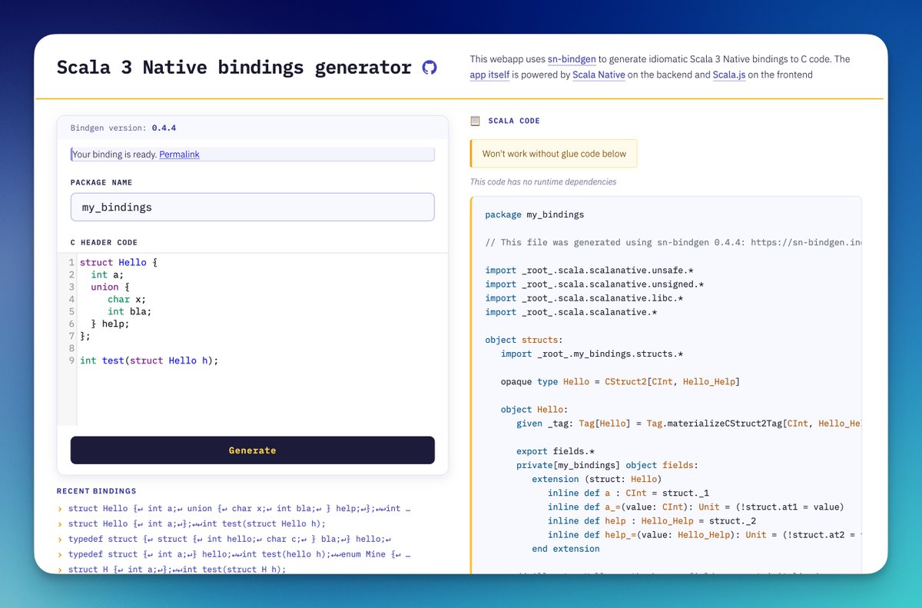Viewport: 922px width, 608px height.
Task: Open recent binding 'struct Hello {↵ int a;↵};↵↵int test(struct Hello h);'
Action: [x=197, y=523]
